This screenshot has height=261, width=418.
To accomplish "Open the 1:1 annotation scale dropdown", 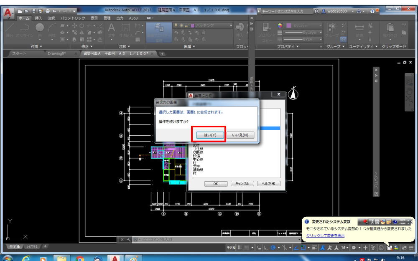I will point(345,248).
